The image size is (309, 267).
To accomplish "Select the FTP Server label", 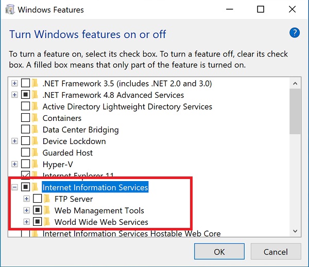I will (74, 199).
